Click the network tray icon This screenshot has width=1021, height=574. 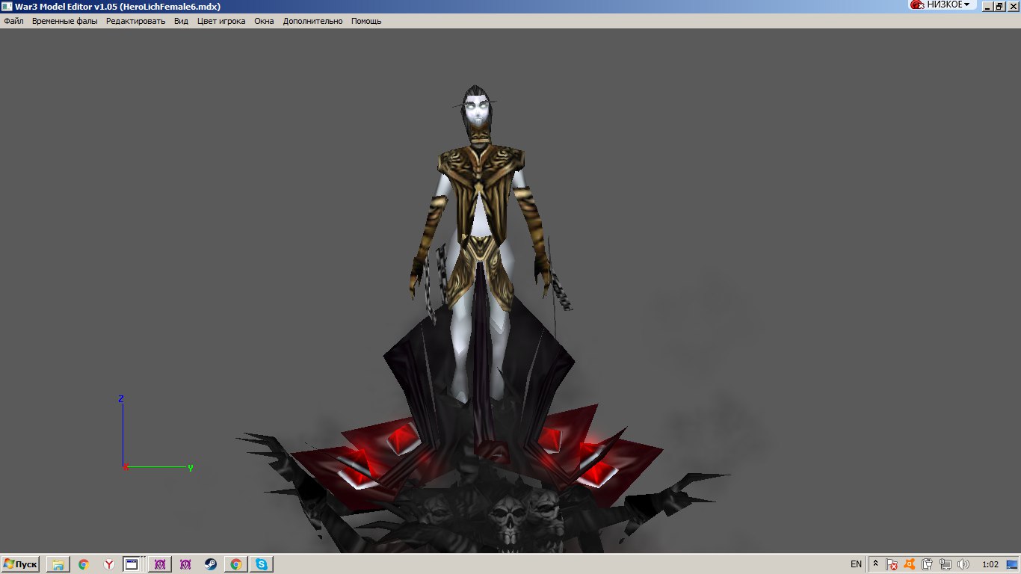click(946, 564)
